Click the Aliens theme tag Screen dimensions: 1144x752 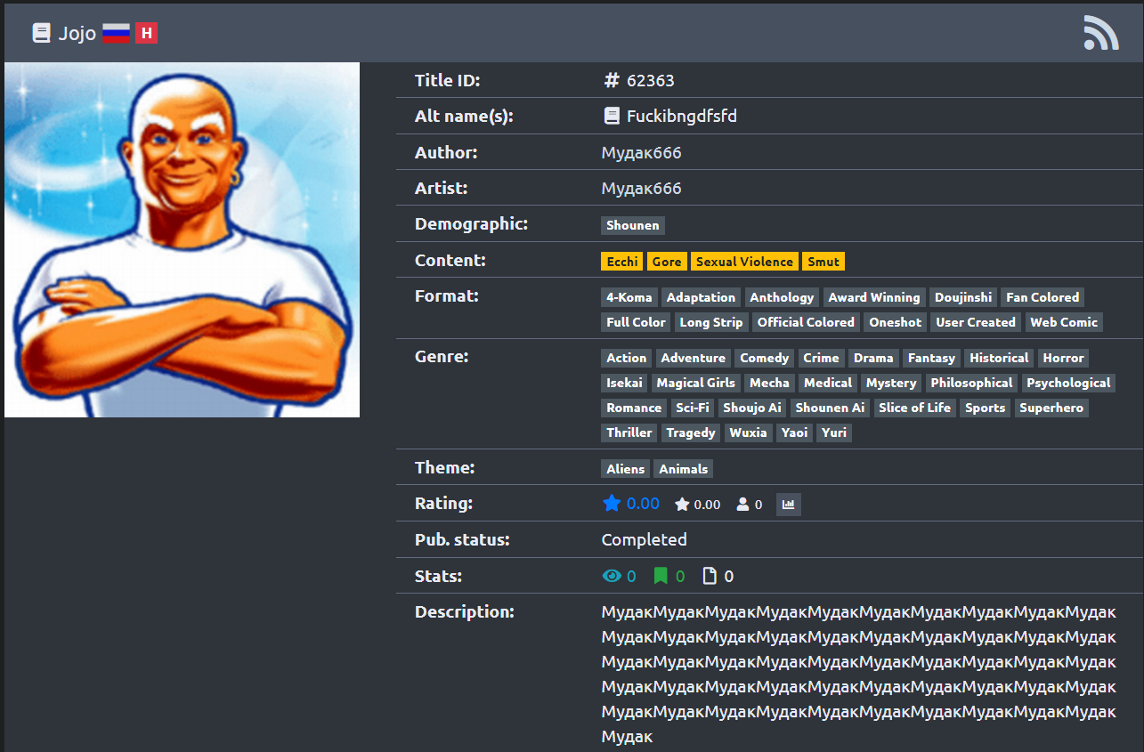(625, 469)
